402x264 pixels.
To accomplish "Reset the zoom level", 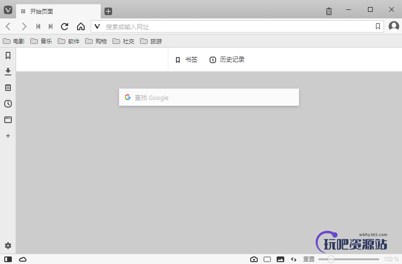I will (x=309, y=259).
